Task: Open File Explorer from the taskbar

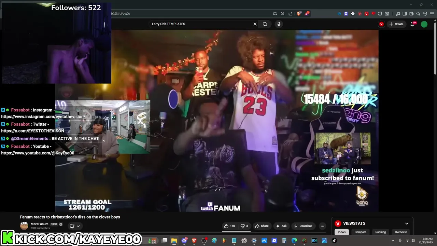Action: pos(174,241)
